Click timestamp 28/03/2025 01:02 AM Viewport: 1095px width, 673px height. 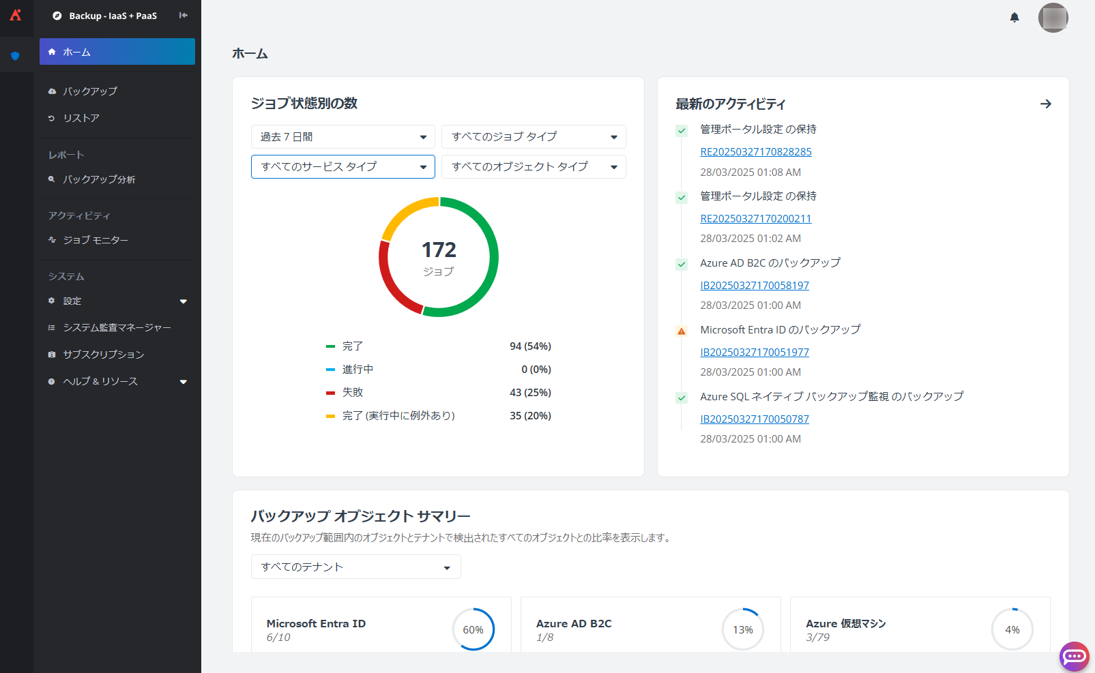tap(750, 239)
